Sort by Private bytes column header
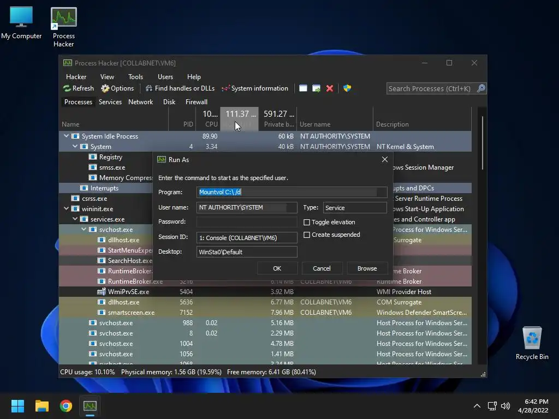559x419 pixels. coord(278,119)
